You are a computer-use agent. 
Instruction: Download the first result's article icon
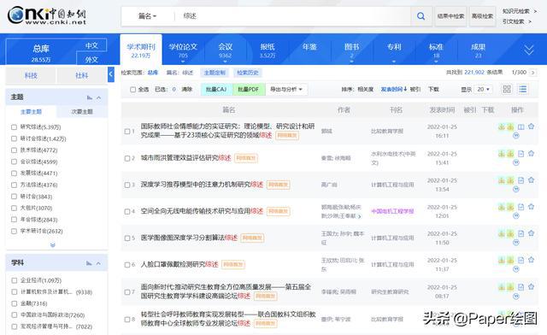pos(502,126)
